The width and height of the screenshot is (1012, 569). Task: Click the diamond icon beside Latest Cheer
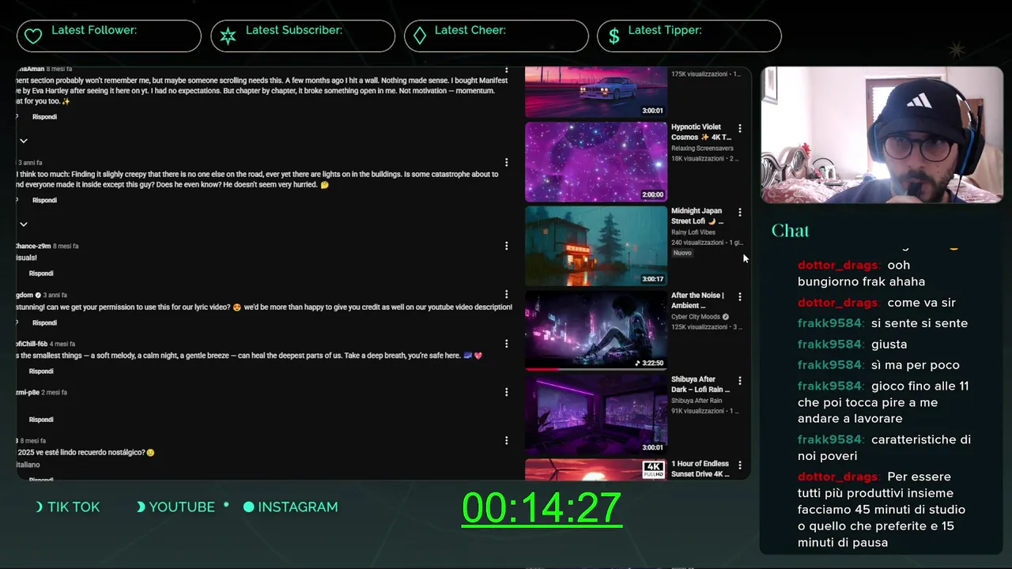point(420,36)
